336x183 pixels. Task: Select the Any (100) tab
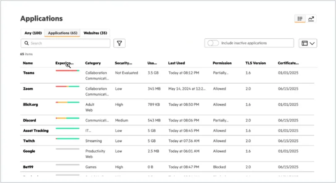[33, 33]
